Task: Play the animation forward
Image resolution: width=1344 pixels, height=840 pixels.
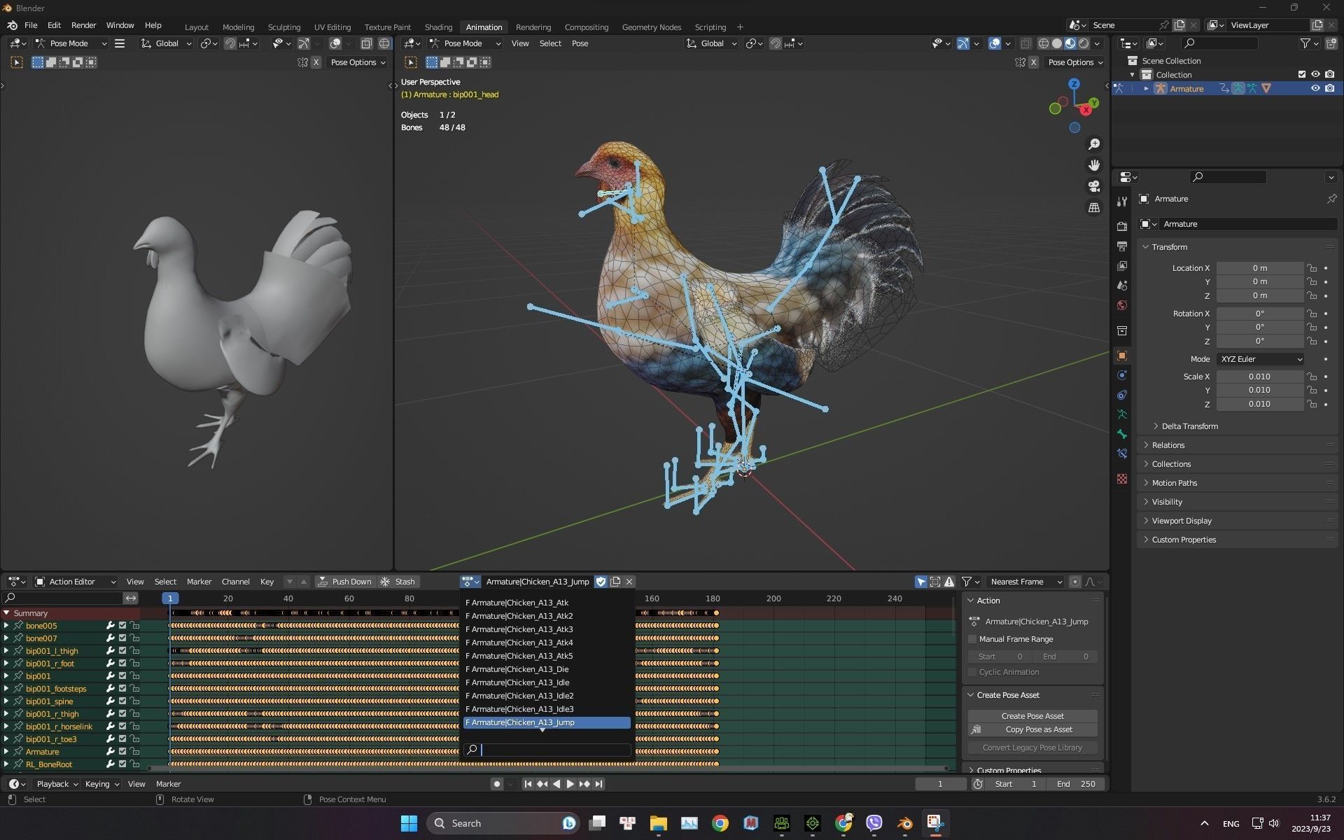Action: (x=570, y=784)
